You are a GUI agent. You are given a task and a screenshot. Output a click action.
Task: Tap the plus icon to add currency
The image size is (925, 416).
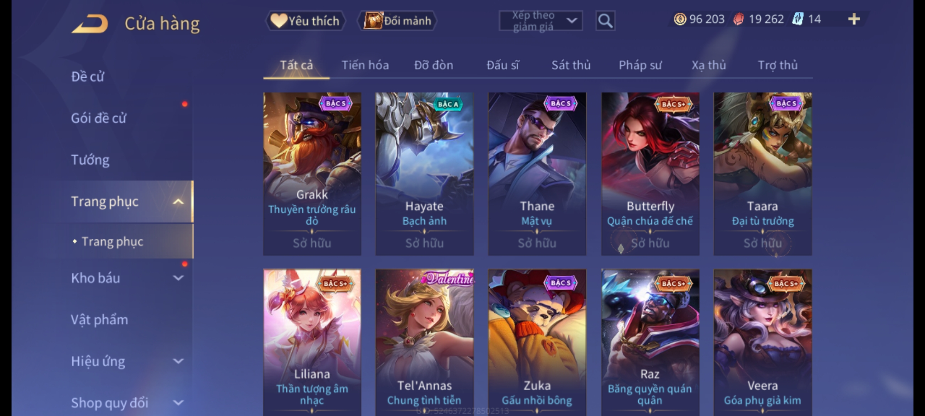854,19
